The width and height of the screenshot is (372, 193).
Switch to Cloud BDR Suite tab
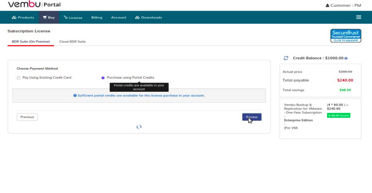[x=73, y=41]
